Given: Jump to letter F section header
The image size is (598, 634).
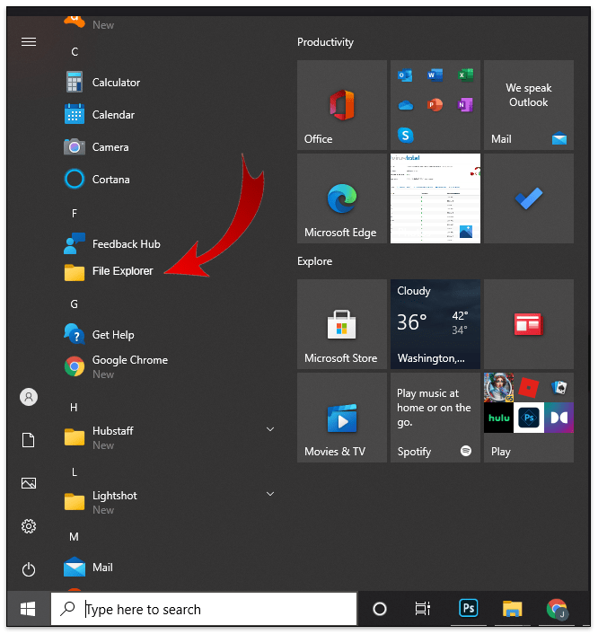Looking at the screenshot, I should (75, 214).
